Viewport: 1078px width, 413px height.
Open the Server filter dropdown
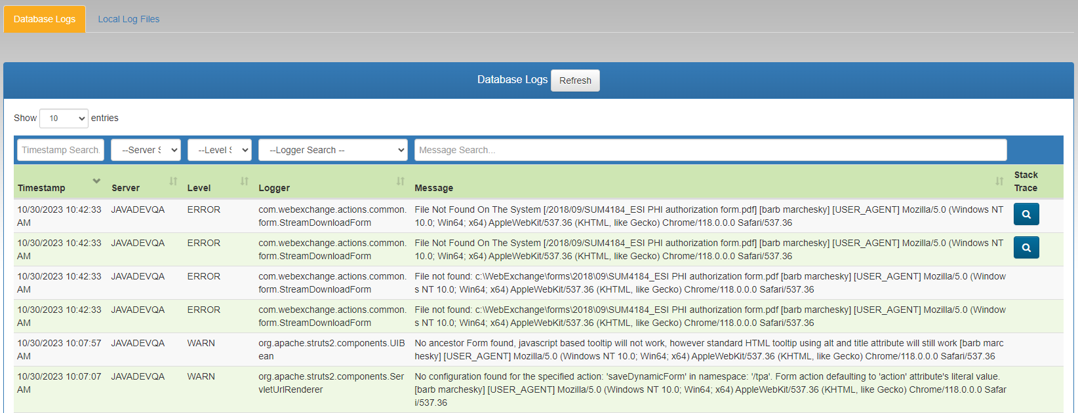coord(146,150)
